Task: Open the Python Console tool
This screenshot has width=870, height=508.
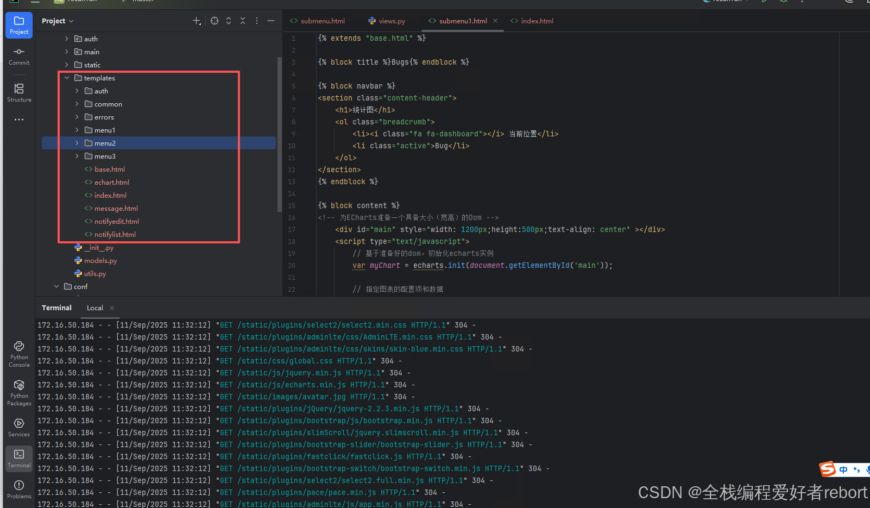Action: click(x=19, y=354)
